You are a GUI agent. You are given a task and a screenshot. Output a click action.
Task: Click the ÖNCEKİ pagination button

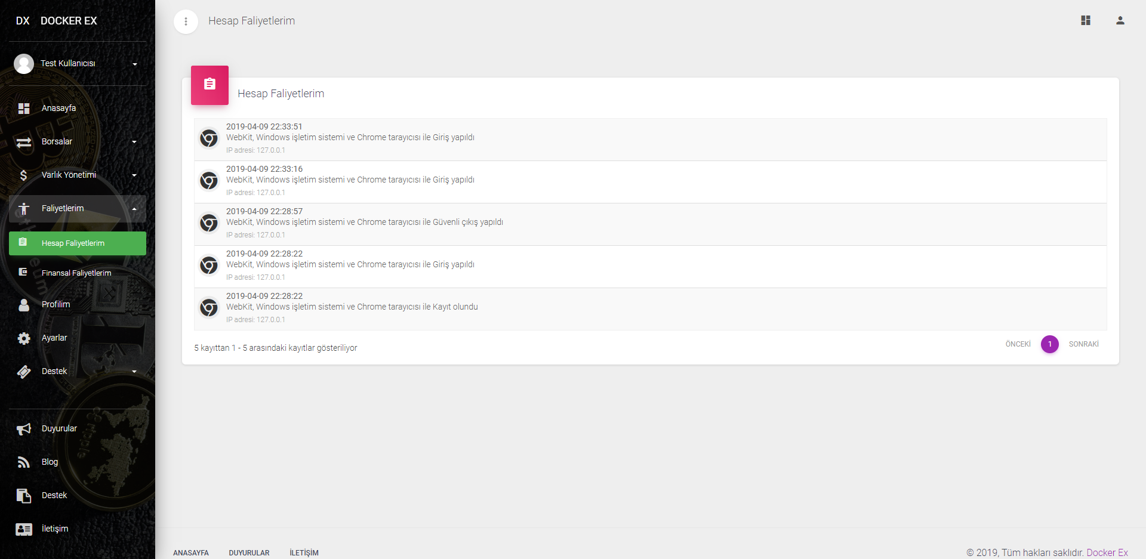coord(1018,344)
